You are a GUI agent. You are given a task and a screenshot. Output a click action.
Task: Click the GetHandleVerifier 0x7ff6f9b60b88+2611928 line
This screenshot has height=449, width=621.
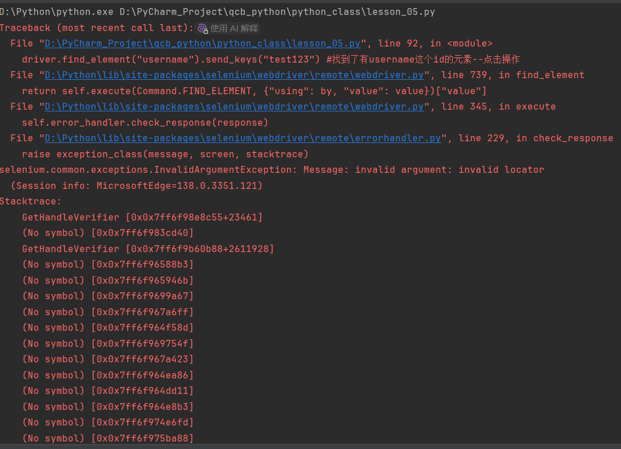coord(148,249)
